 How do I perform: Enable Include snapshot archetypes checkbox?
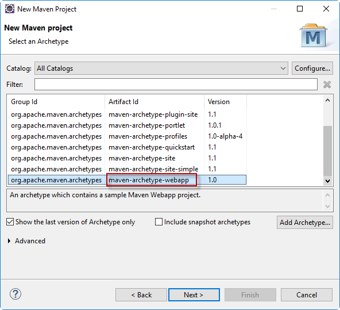coord(159,222)
